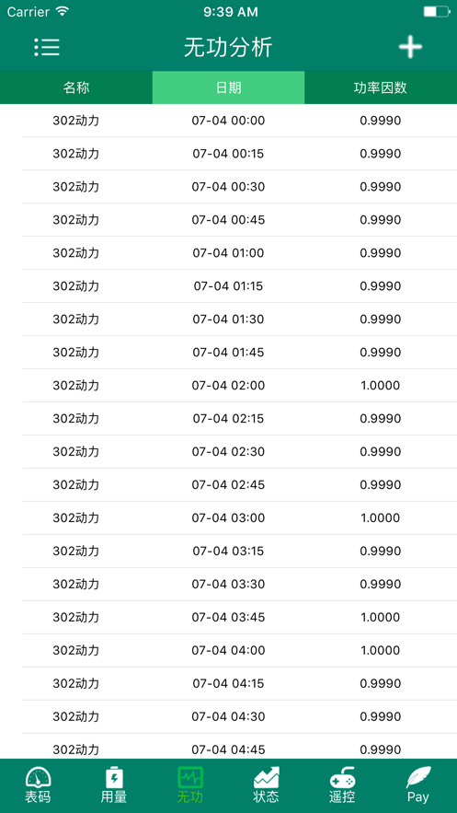This screenshot has height=813, width=457.
Task: Open the hamburger list menu icon
Action: pyautogui.click(x=47, y=47)
